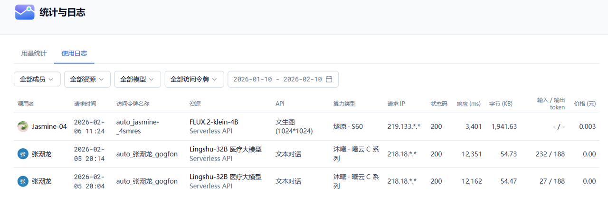The image size is (608, 205).
Task: Open the 全部成员 dropdown
Action: click(37, 79)
